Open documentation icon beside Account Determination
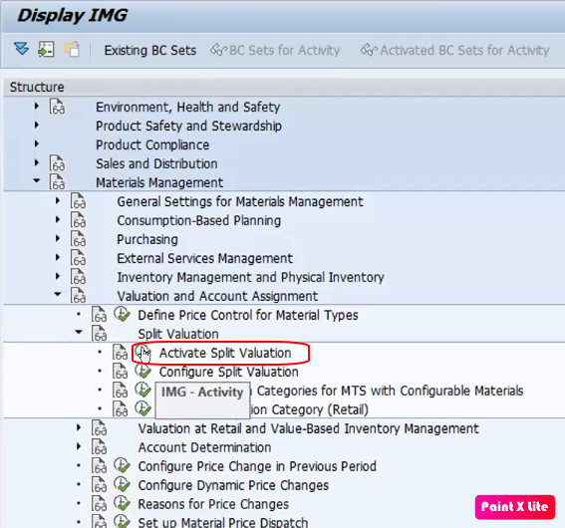The image size is (565, 528). 99,447
